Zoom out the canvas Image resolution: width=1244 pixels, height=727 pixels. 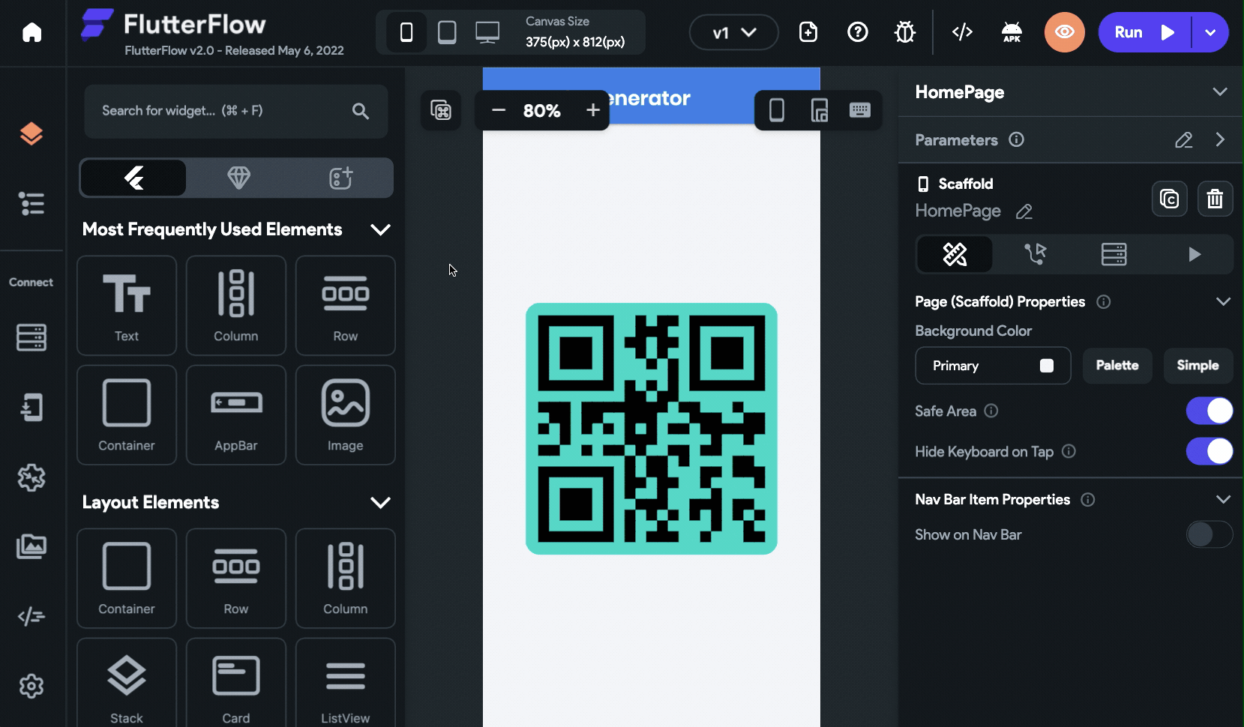[499, 110]
